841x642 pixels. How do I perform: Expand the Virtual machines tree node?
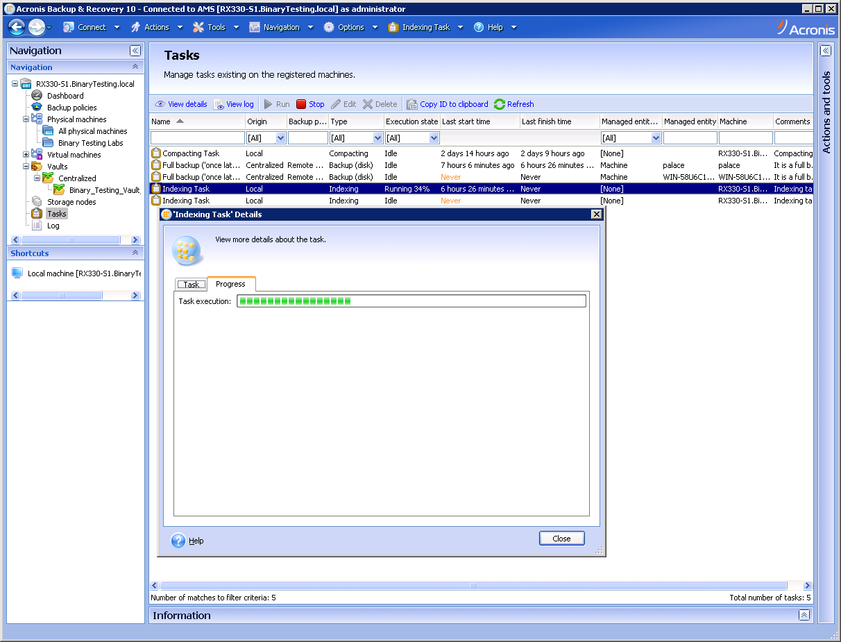[26, 155]
